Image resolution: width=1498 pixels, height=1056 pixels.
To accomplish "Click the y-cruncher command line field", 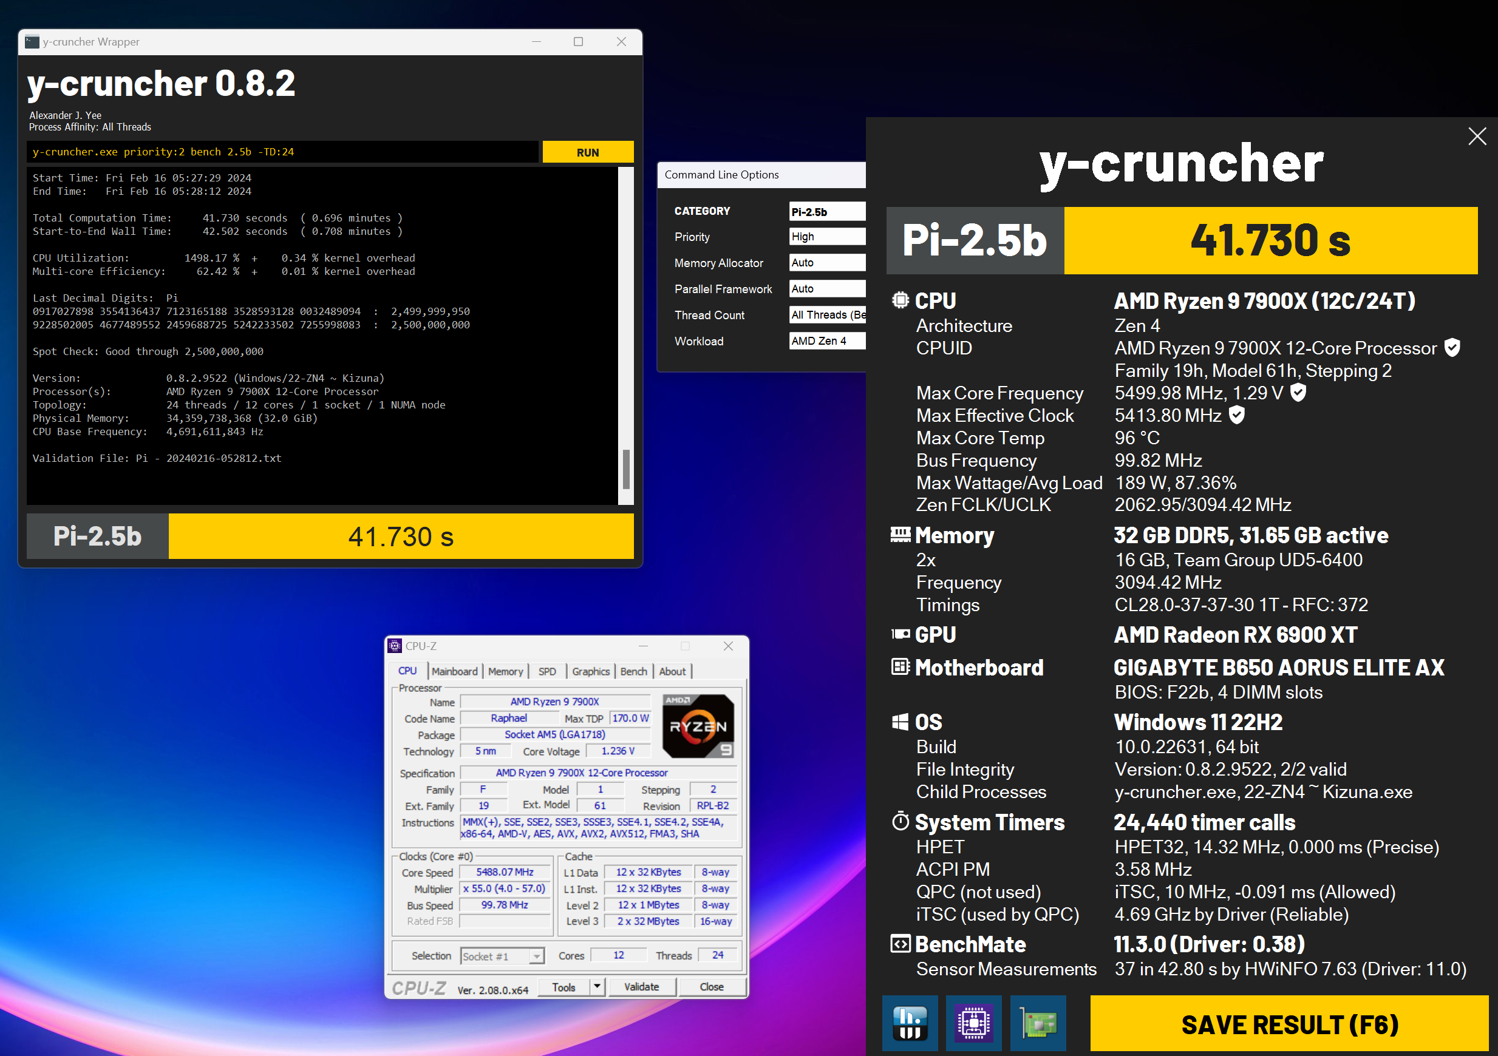I will [x=282, y=152].
